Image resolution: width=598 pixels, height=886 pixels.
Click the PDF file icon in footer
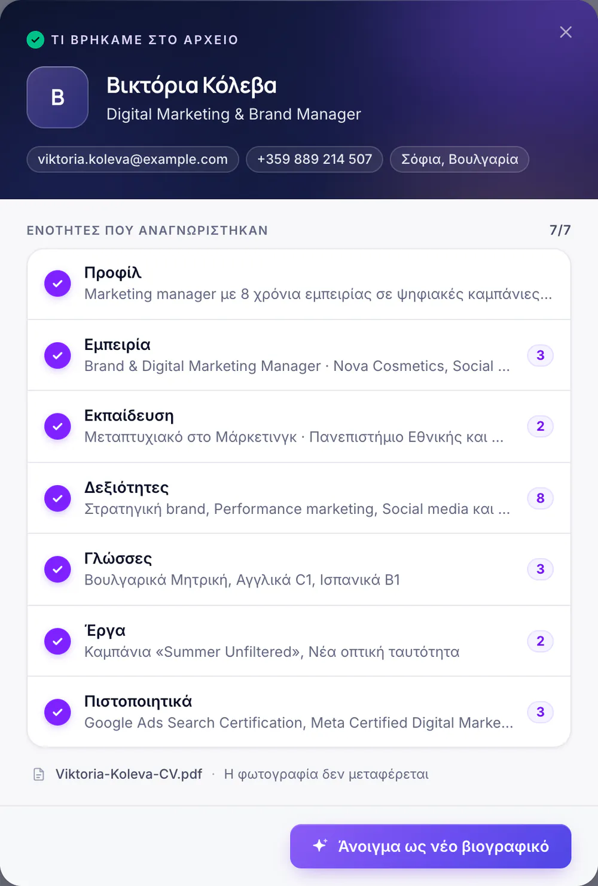pyautogui.click(x=39, y=774)
